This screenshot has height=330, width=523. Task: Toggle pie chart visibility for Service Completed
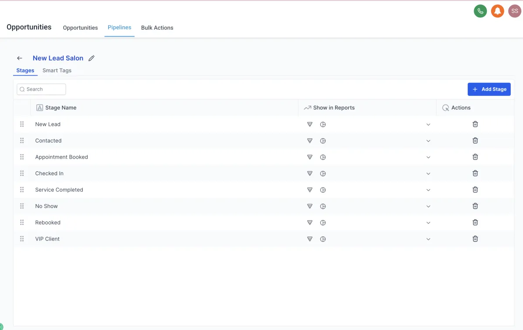tap(323, 190)
